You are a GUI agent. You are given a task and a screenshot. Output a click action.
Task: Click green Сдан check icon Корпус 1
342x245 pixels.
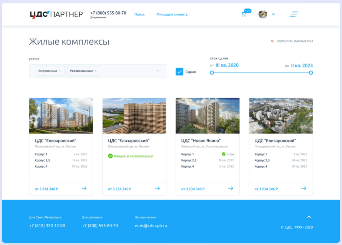click(223, 154)
